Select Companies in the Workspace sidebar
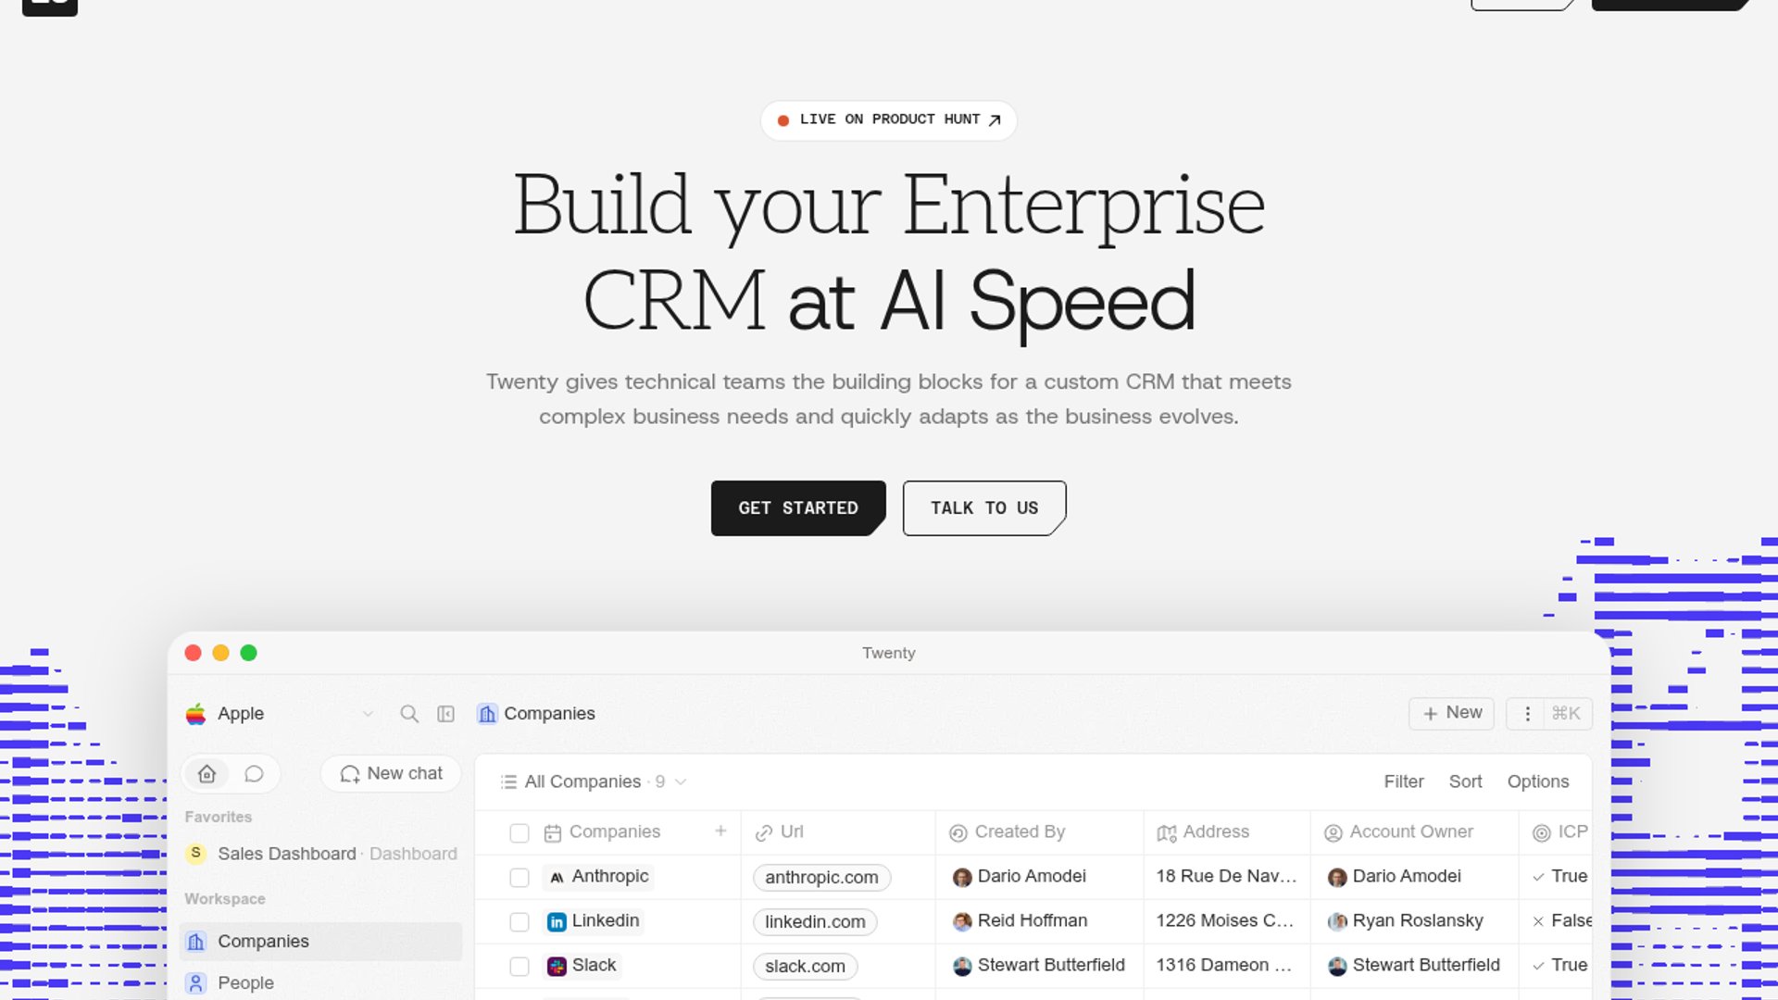Image resolution: width=1778 pixels, height=1000 pixels. [263, 941]
